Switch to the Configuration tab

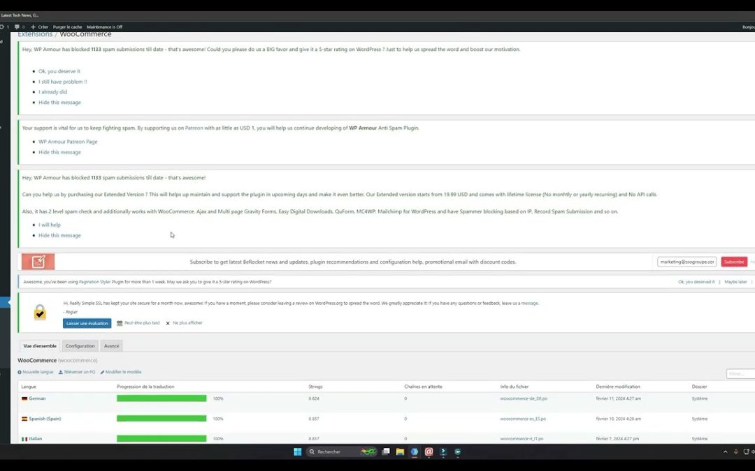[x=80, y=346]
